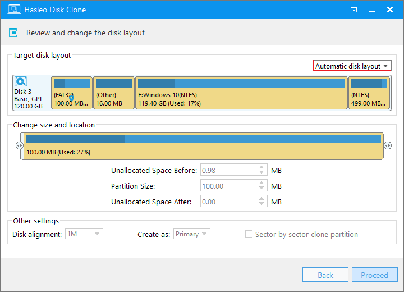Click the Hasleo Disk Clone app icon

pyautogui.click(x=14, y=10)
